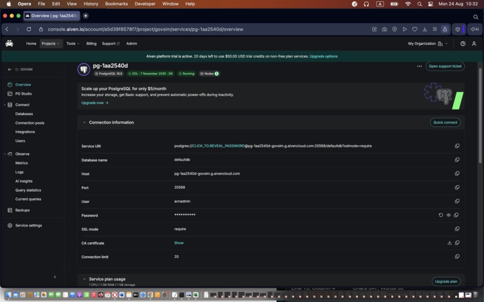Open Backups in the sidebar
Screen dimensions: 484x302
pyautogui.click(x=22, y=210)
